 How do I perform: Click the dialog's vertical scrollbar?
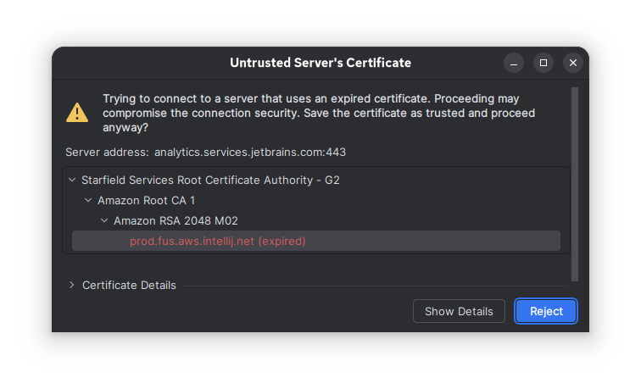pyautogui.click(x=575, y=184)
